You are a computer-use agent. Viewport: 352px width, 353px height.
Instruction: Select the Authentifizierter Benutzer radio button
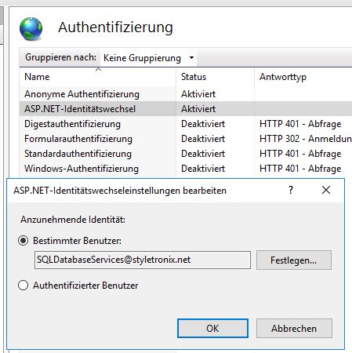click(x=24, y=286)
